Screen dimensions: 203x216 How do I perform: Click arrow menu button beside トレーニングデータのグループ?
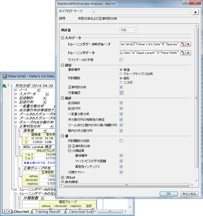pyautogui.click(x=188, y=44)
